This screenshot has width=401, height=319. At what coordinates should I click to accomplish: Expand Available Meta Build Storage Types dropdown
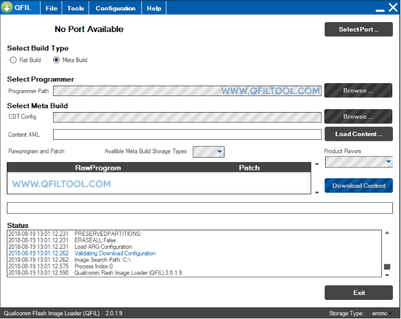[209, 151]
